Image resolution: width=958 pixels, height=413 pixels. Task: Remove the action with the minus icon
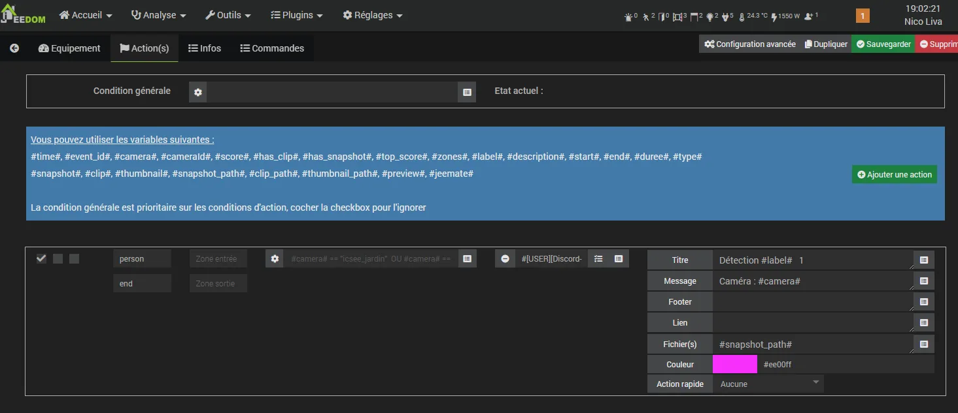[505, 259]
